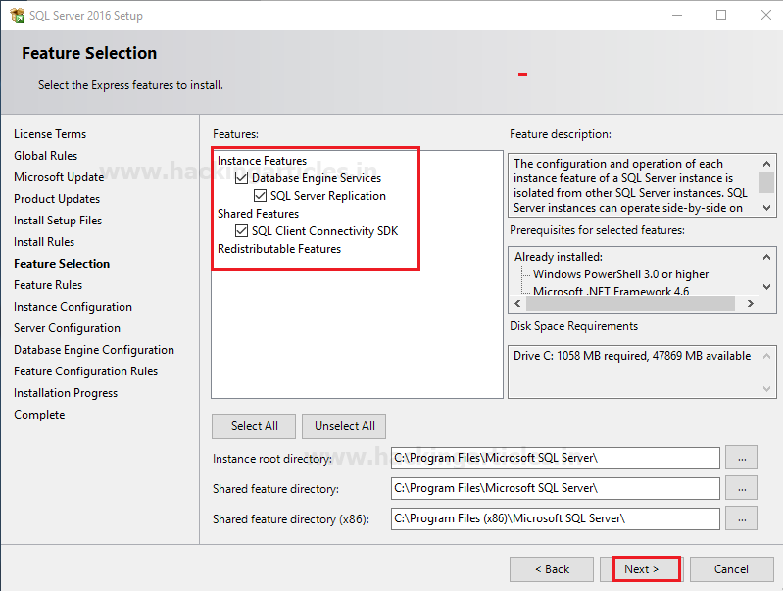Select License Terms step in sidebar

click(x=50, y=134)
